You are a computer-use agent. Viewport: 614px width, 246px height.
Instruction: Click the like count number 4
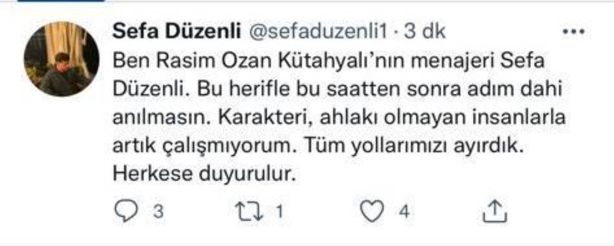404,212
